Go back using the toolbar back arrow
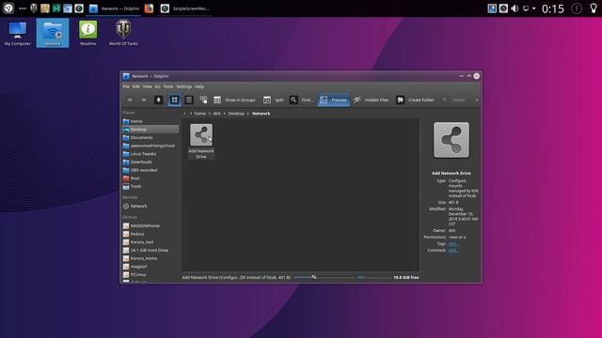 point(130,100)
